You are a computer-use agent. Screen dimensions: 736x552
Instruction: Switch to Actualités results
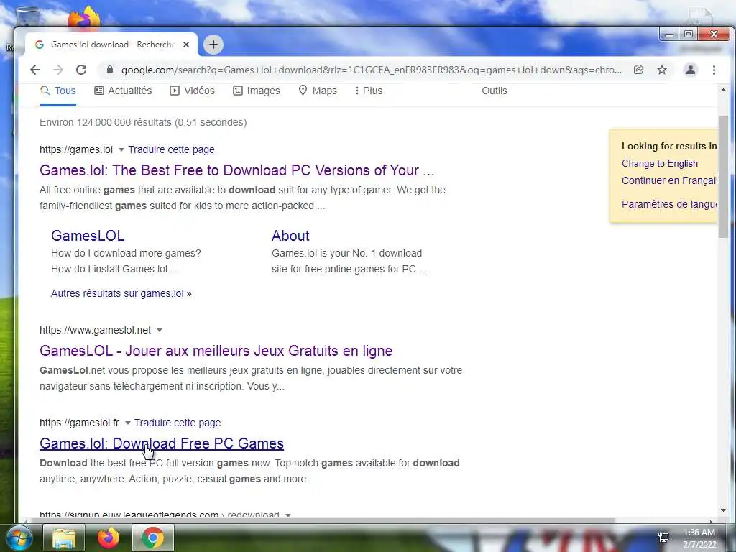coord(123,91)
